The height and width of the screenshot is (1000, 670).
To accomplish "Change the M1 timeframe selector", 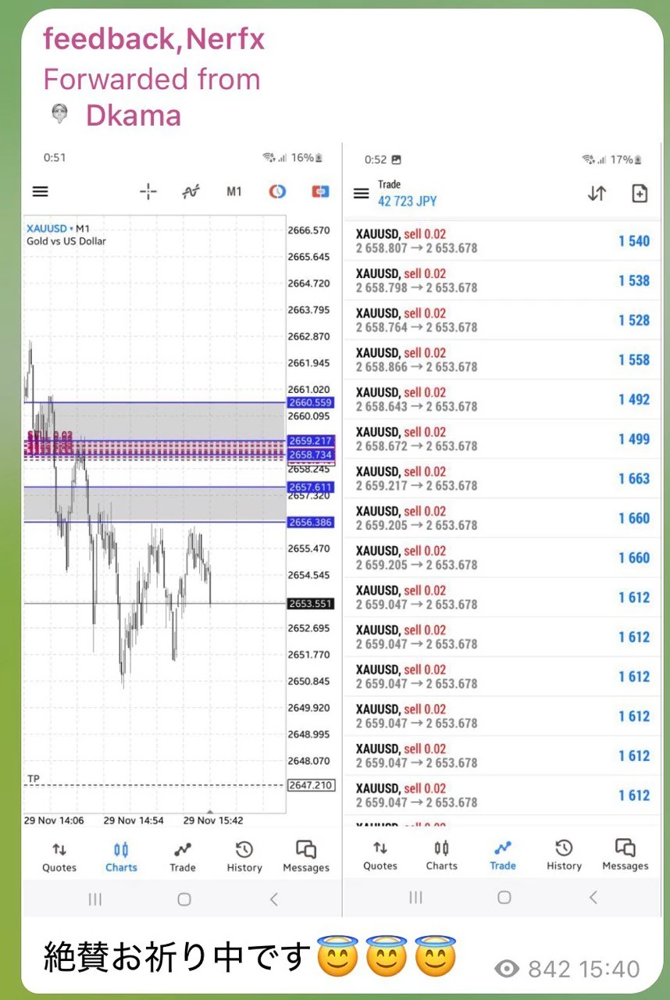I will click(x=233, y=191).
